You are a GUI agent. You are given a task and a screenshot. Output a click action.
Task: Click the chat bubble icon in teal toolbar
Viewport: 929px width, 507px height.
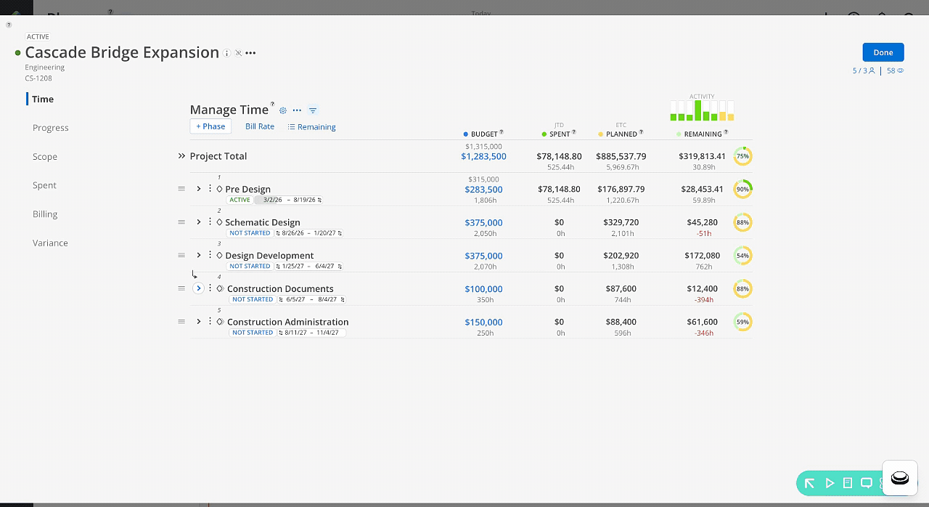pos(866,483)
